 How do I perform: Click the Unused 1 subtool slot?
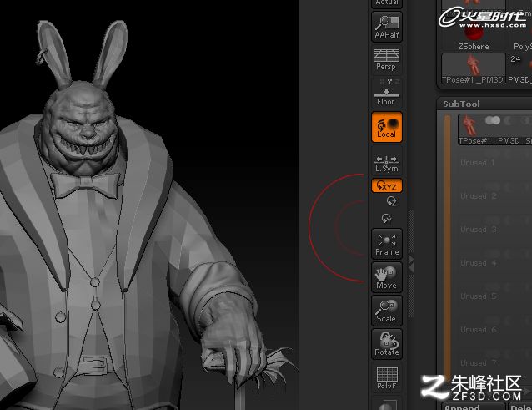[x=494, y=162]
